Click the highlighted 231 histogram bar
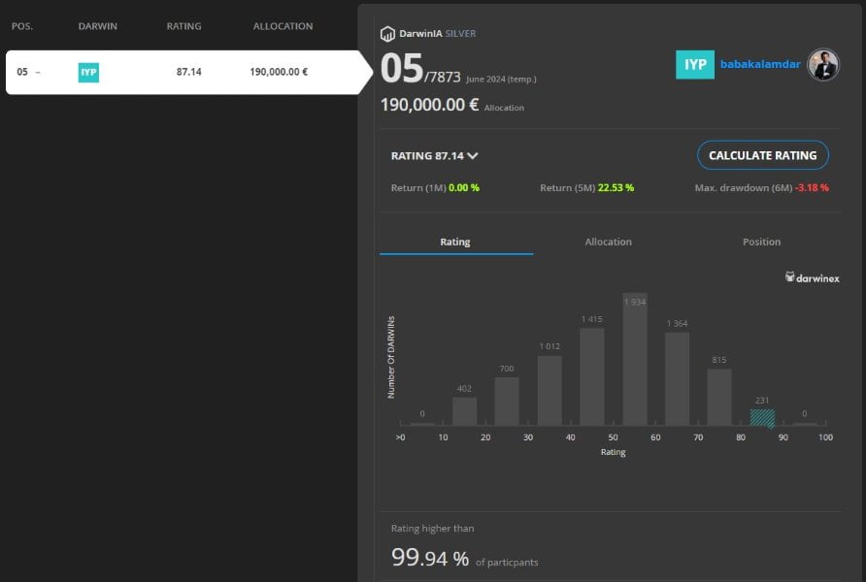The image size is (866, 582). pyautogui.click(x=762, y=418)
